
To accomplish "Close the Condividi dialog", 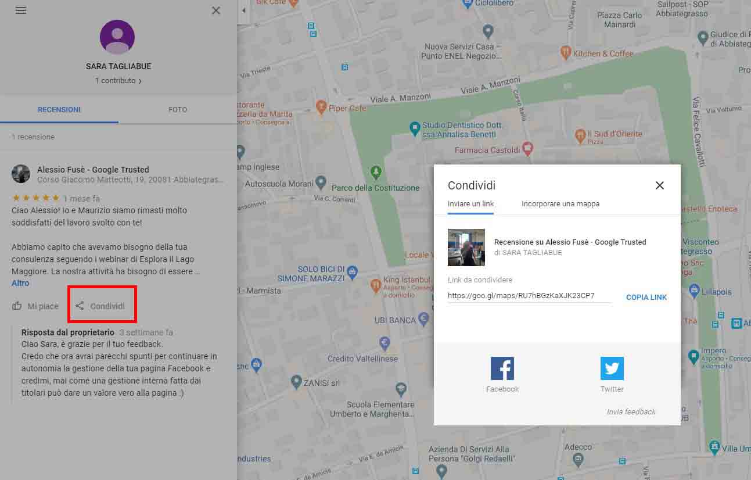I will [659, 185].
